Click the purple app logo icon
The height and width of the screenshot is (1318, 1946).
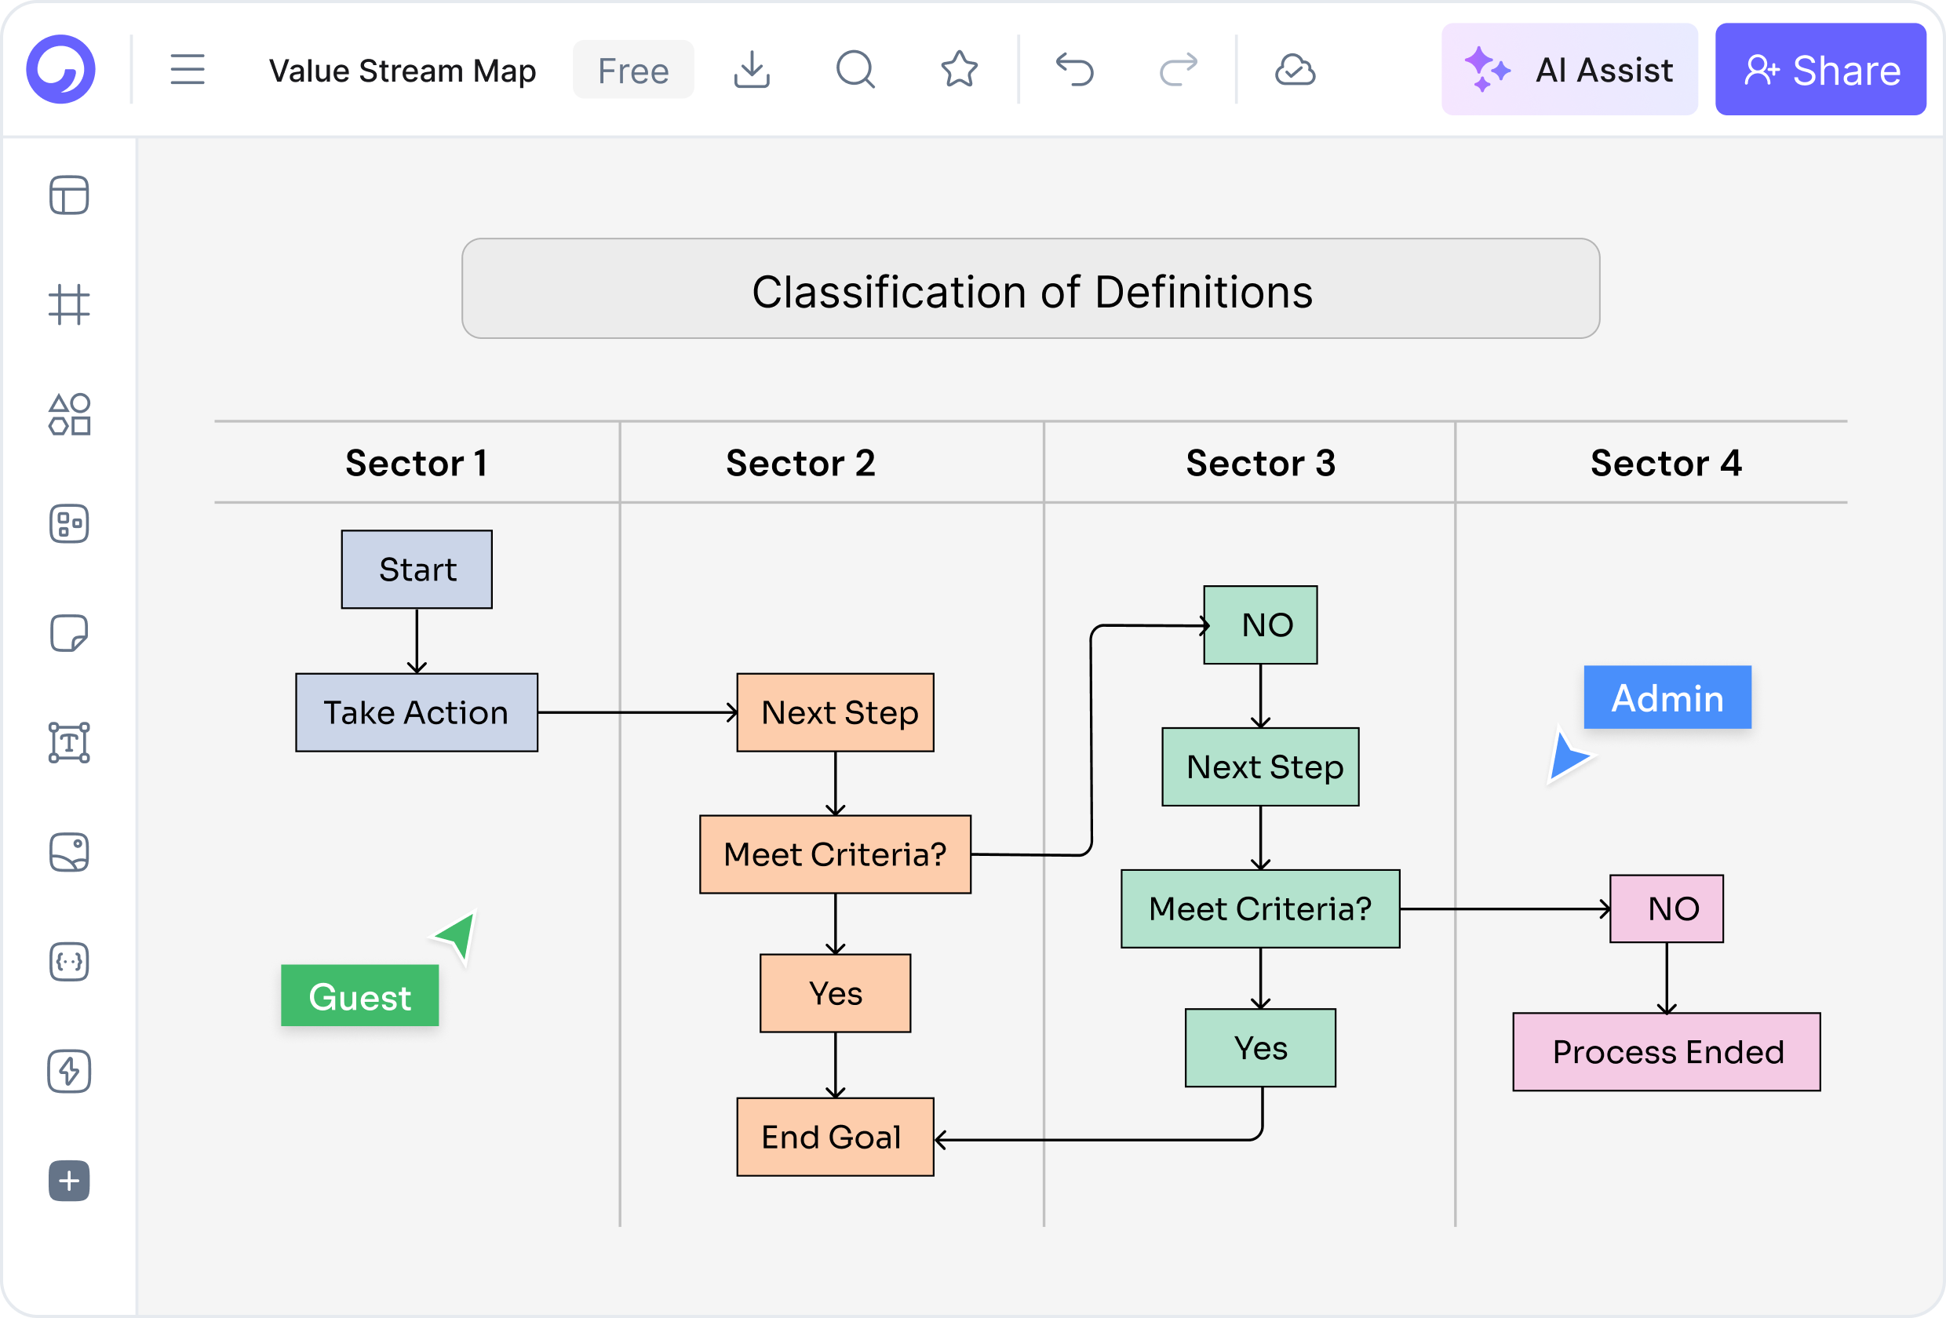coord(60,70)
